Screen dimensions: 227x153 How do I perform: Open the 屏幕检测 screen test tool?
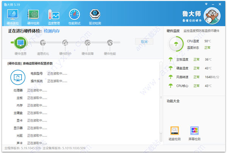point(194,133)
